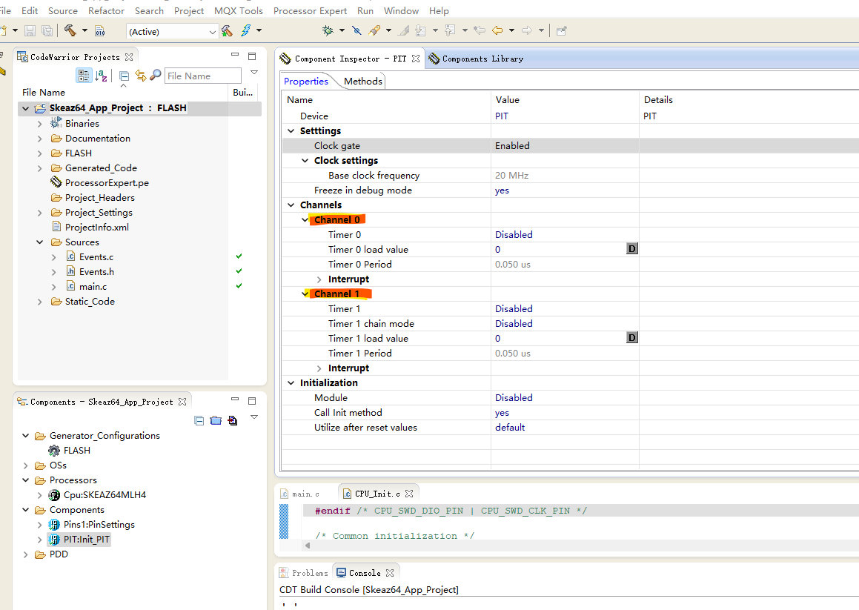Open the Processor Expert menu
This screenshot has height=610, width=859.
point(310,10)
